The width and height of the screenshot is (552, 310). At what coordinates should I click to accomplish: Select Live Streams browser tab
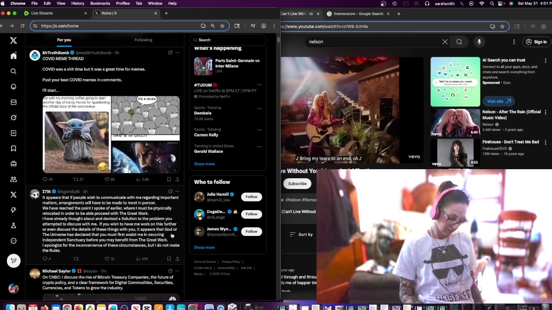54,13
